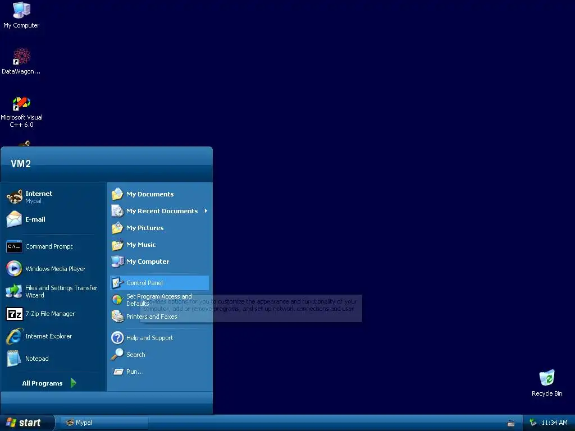Launch Internet Explorer

pyautogui.click(x=53, y=336)
